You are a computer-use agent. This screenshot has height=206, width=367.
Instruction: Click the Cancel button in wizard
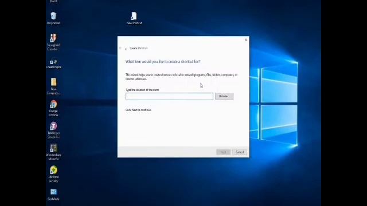[240, 152]
